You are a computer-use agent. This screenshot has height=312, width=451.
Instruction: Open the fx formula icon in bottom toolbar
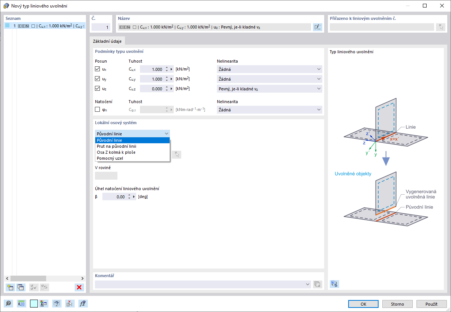[83, 303]
